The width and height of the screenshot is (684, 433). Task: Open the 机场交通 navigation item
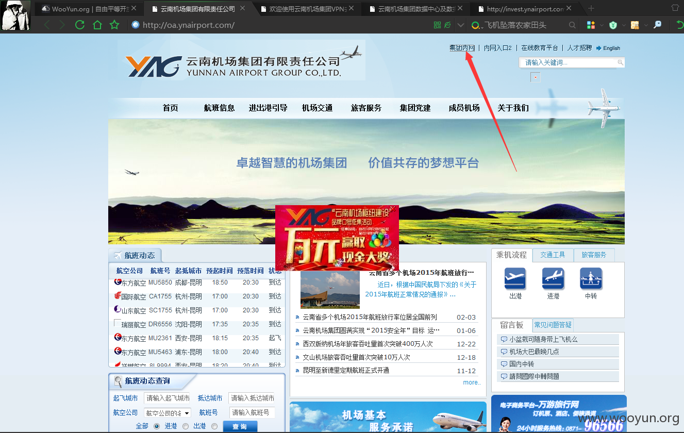[x=317, y=108]
